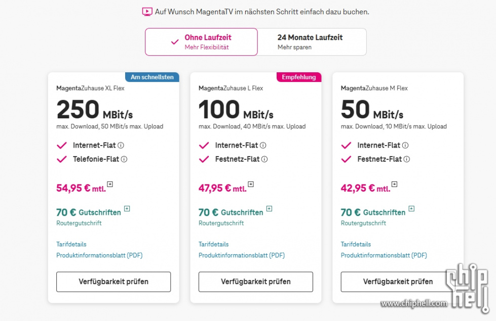View Tarifdetails of the 50 MBit/s plan
The width and height of the screenshot is (496, 321).
click(x=356, y=244)
